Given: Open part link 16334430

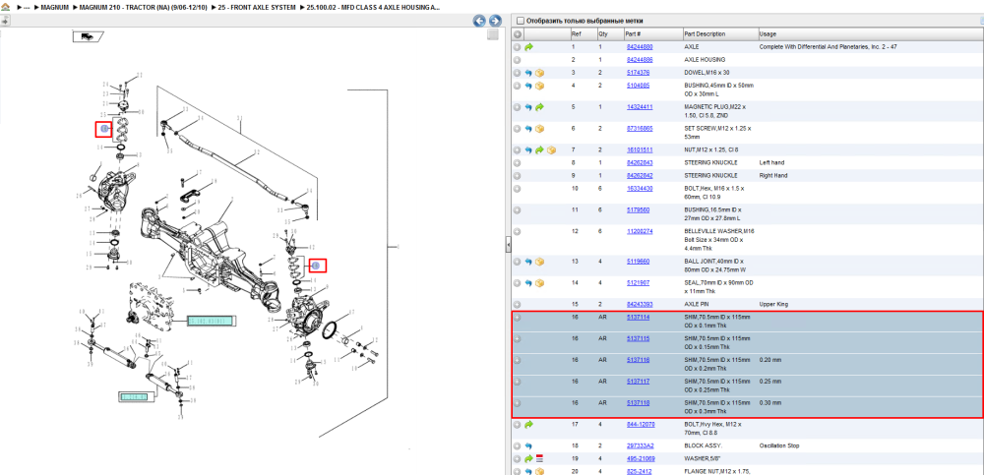Looking at the screenshot, I should click(x=640, y=189).
